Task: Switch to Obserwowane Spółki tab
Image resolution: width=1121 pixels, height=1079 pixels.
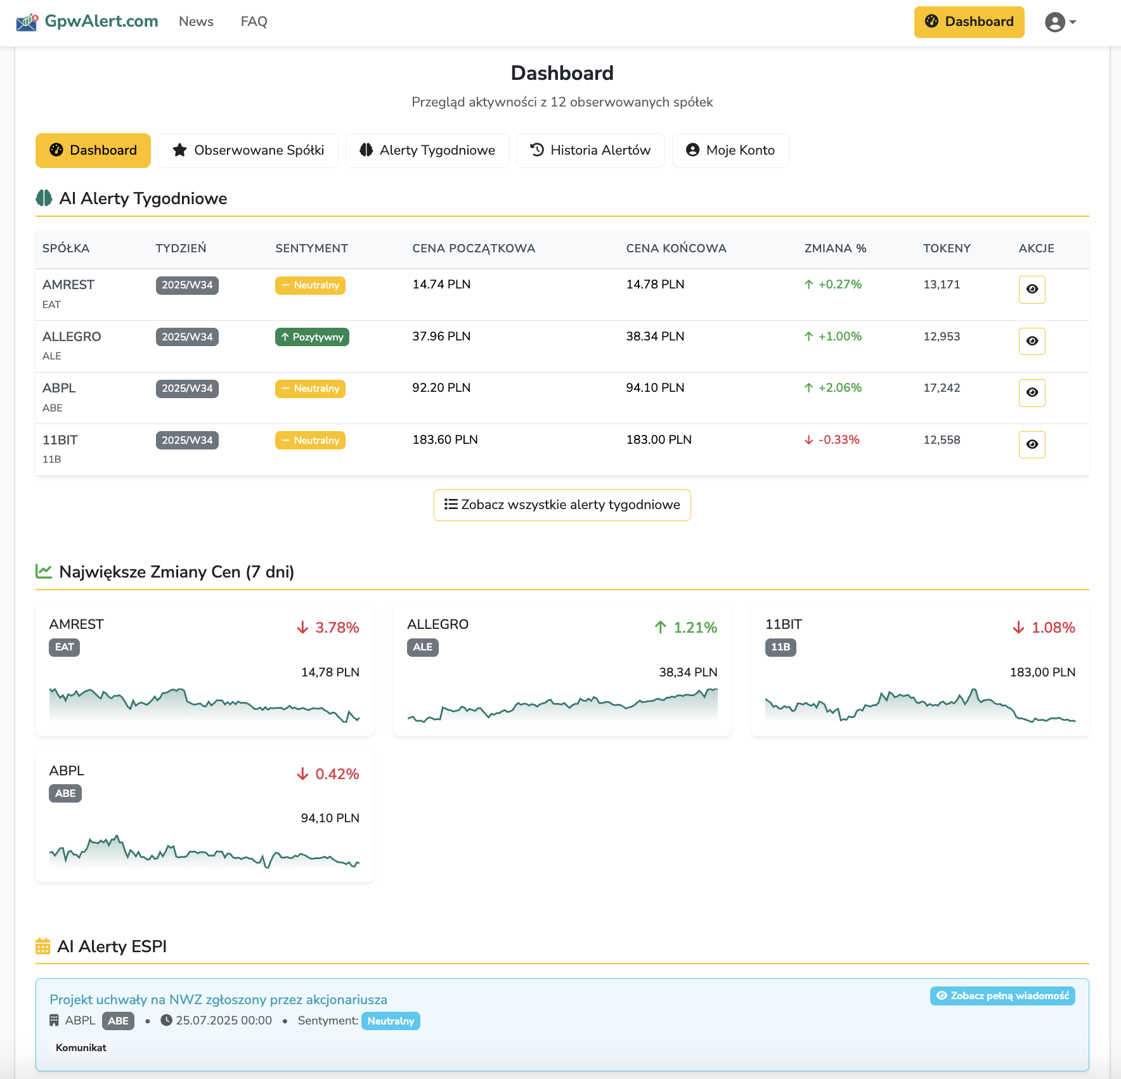Action: pyautogui.click(x=248, y=150)
